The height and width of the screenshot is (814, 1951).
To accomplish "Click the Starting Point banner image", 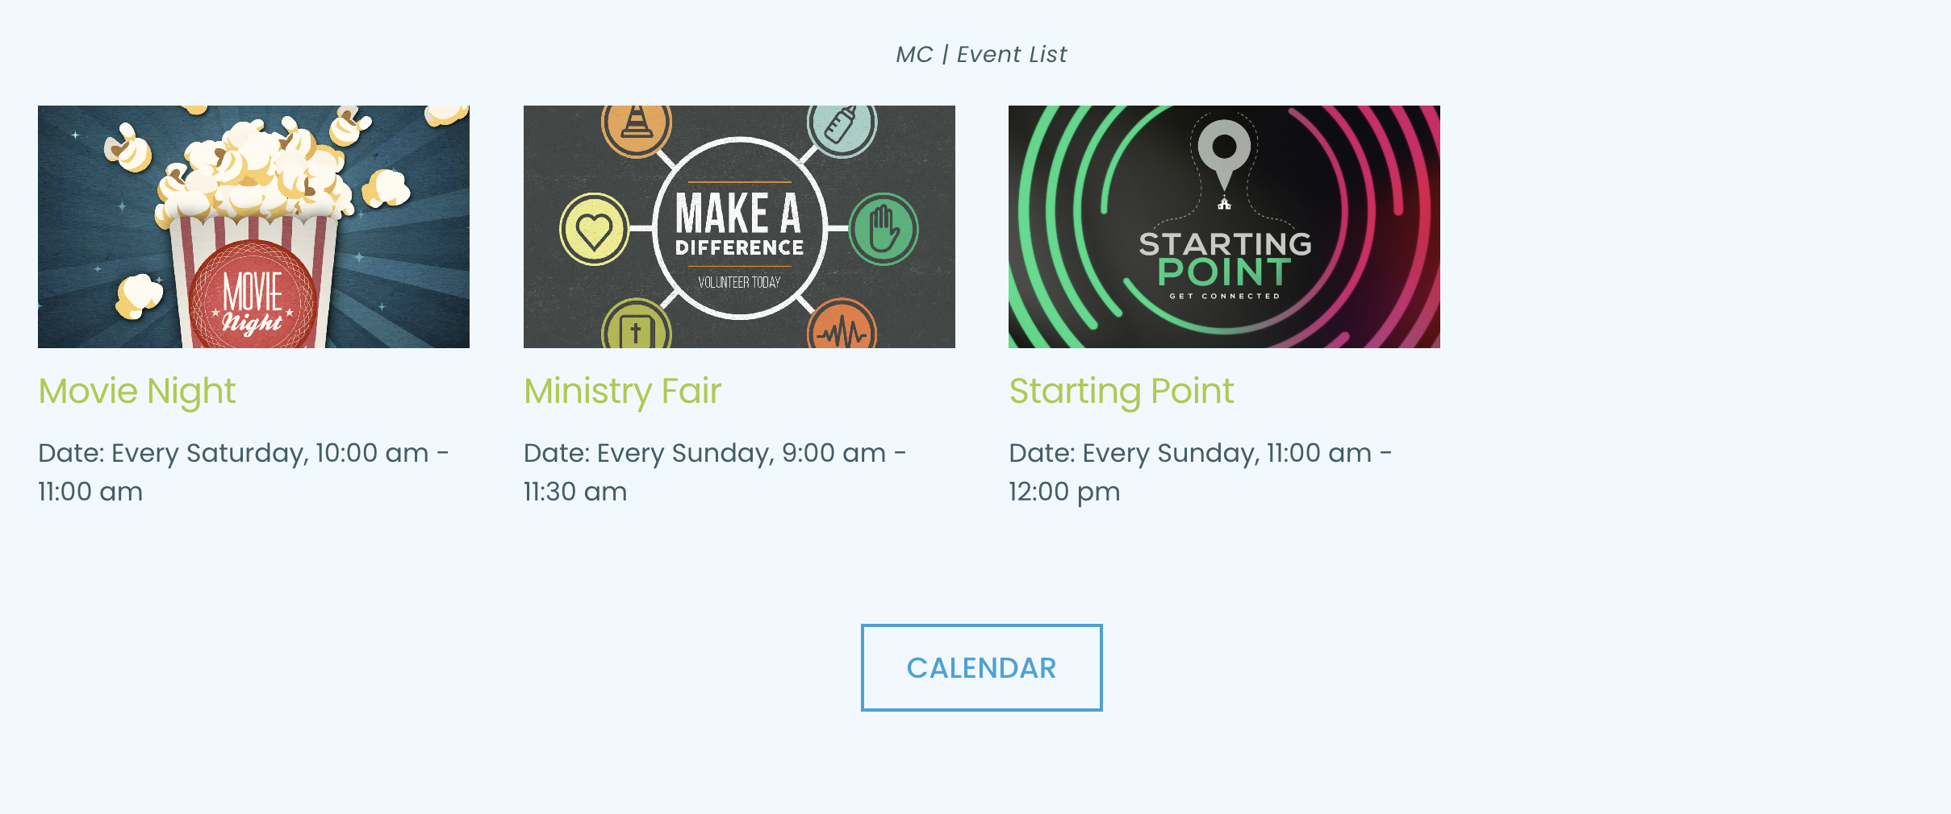I will pos(1223,226).
